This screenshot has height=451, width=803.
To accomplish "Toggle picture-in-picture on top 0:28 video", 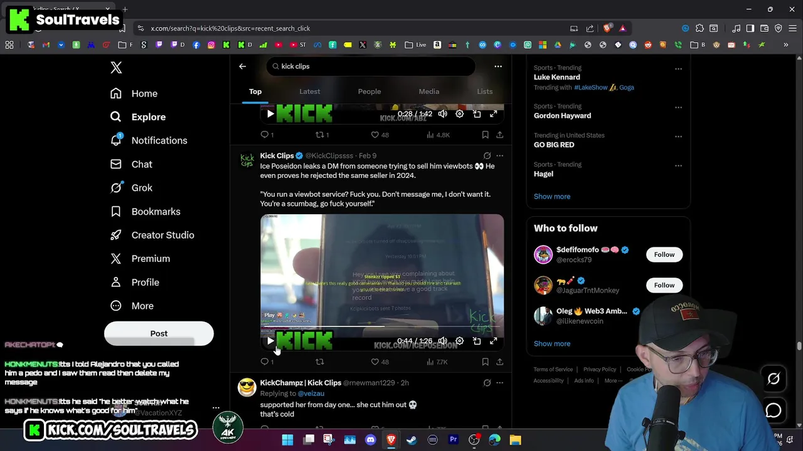I will coord(477,114).
